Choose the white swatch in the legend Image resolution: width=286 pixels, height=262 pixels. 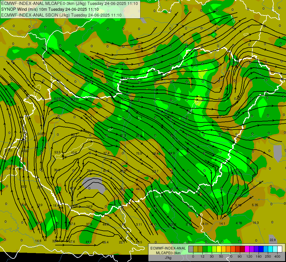click(280, 249)
